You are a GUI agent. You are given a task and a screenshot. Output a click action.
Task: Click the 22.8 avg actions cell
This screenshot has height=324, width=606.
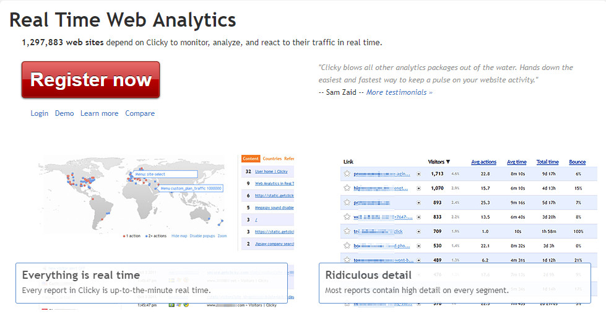point(485,174)
